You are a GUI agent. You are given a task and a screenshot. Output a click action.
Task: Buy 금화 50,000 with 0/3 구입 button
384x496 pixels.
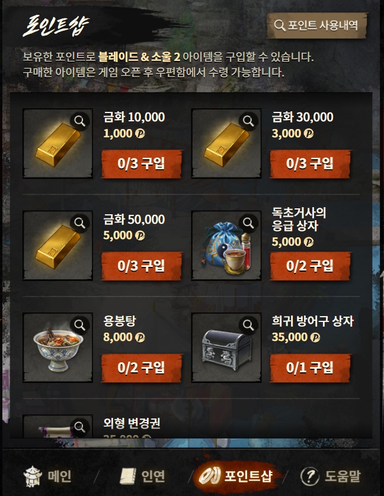click(142, 266)
